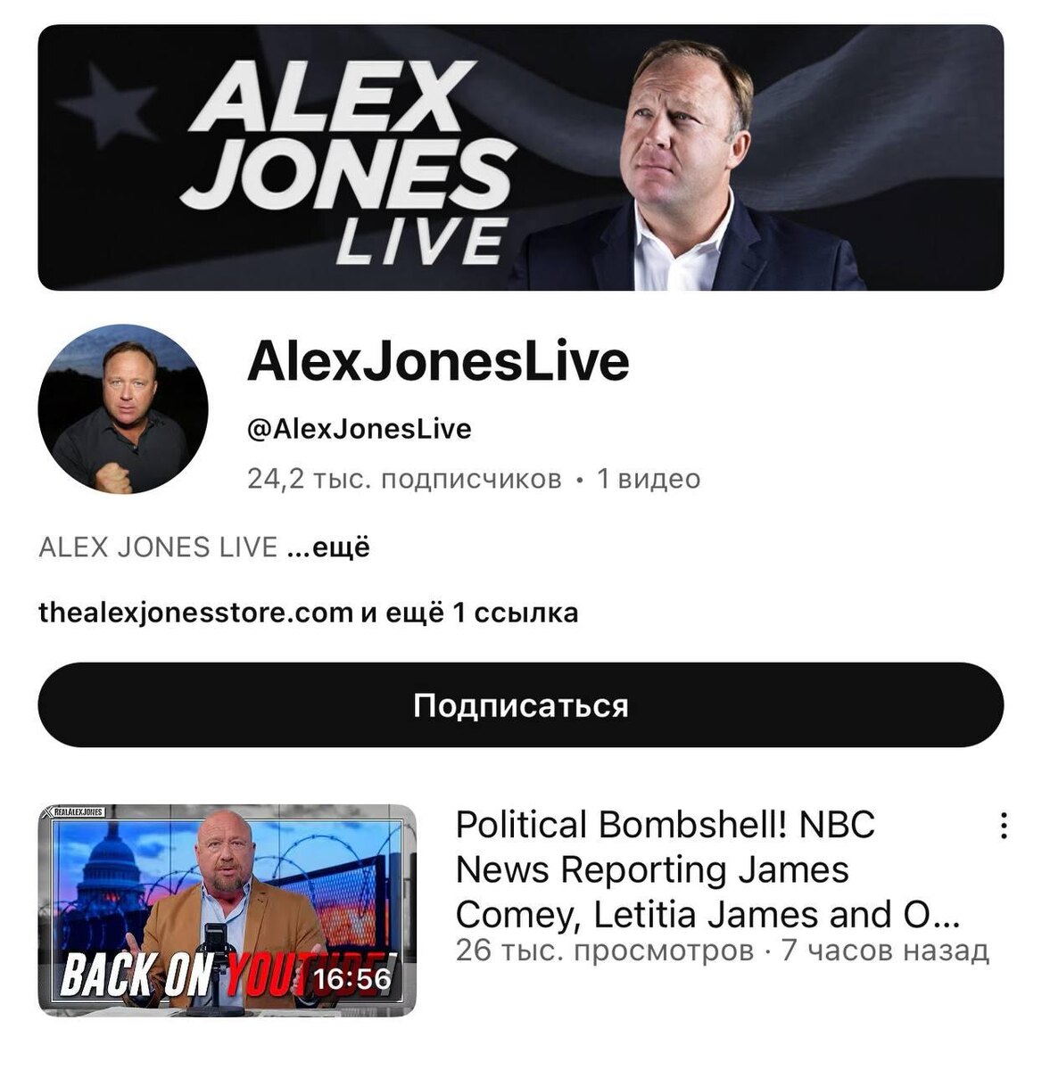Tap the 24,2 тыс. подписчиков count
This screenshot has width=1042, height=1070.
[x=404, y=479]
